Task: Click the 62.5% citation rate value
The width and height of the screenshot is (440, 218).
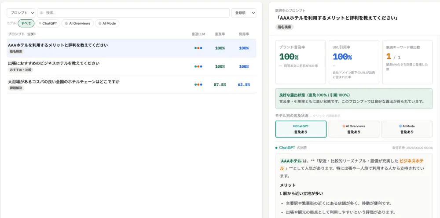Action: pos(244,85)
